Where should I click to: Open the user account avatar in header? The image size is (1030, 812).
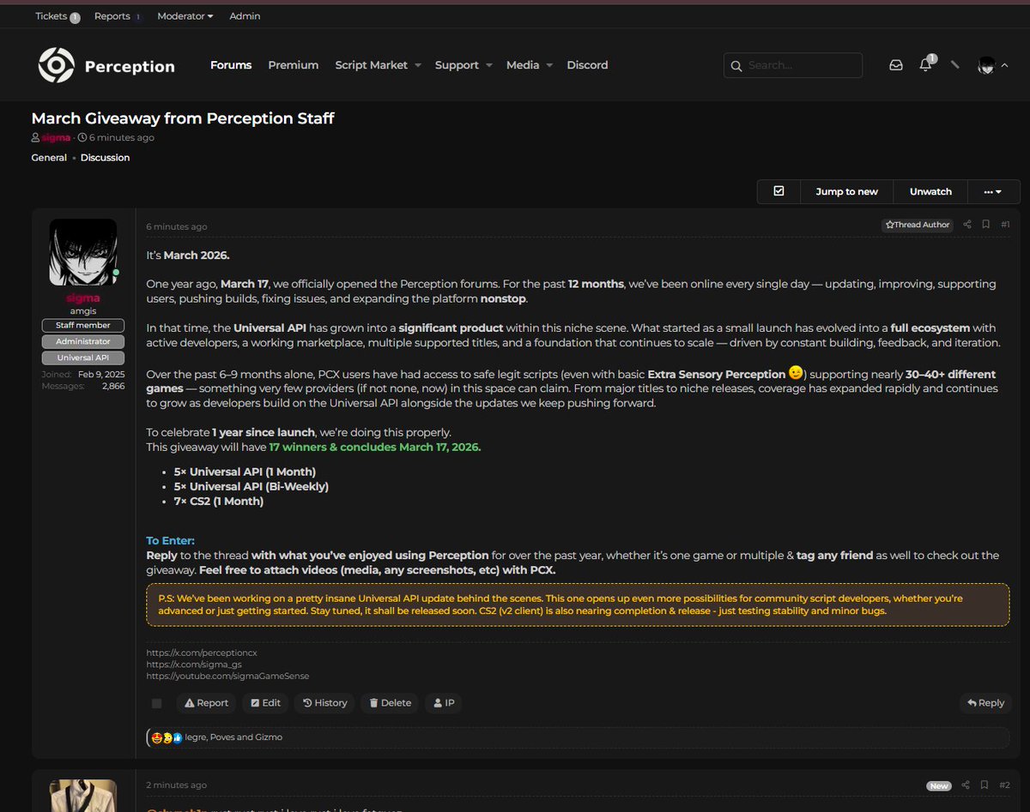pos(986,66)
